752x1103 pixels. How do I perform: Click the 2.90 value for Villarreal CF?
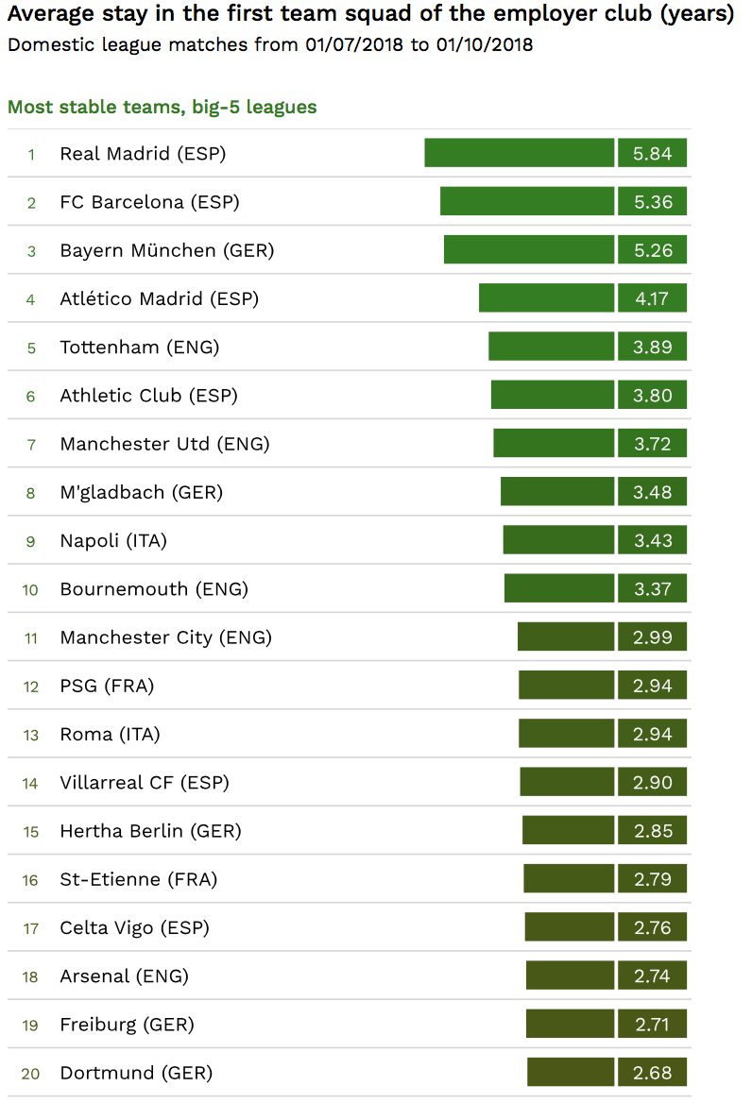(652, 782)
